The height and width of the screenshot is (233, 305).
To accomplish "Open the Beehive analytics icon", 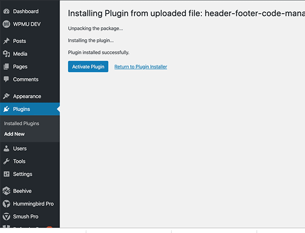I will click(6, 191).
